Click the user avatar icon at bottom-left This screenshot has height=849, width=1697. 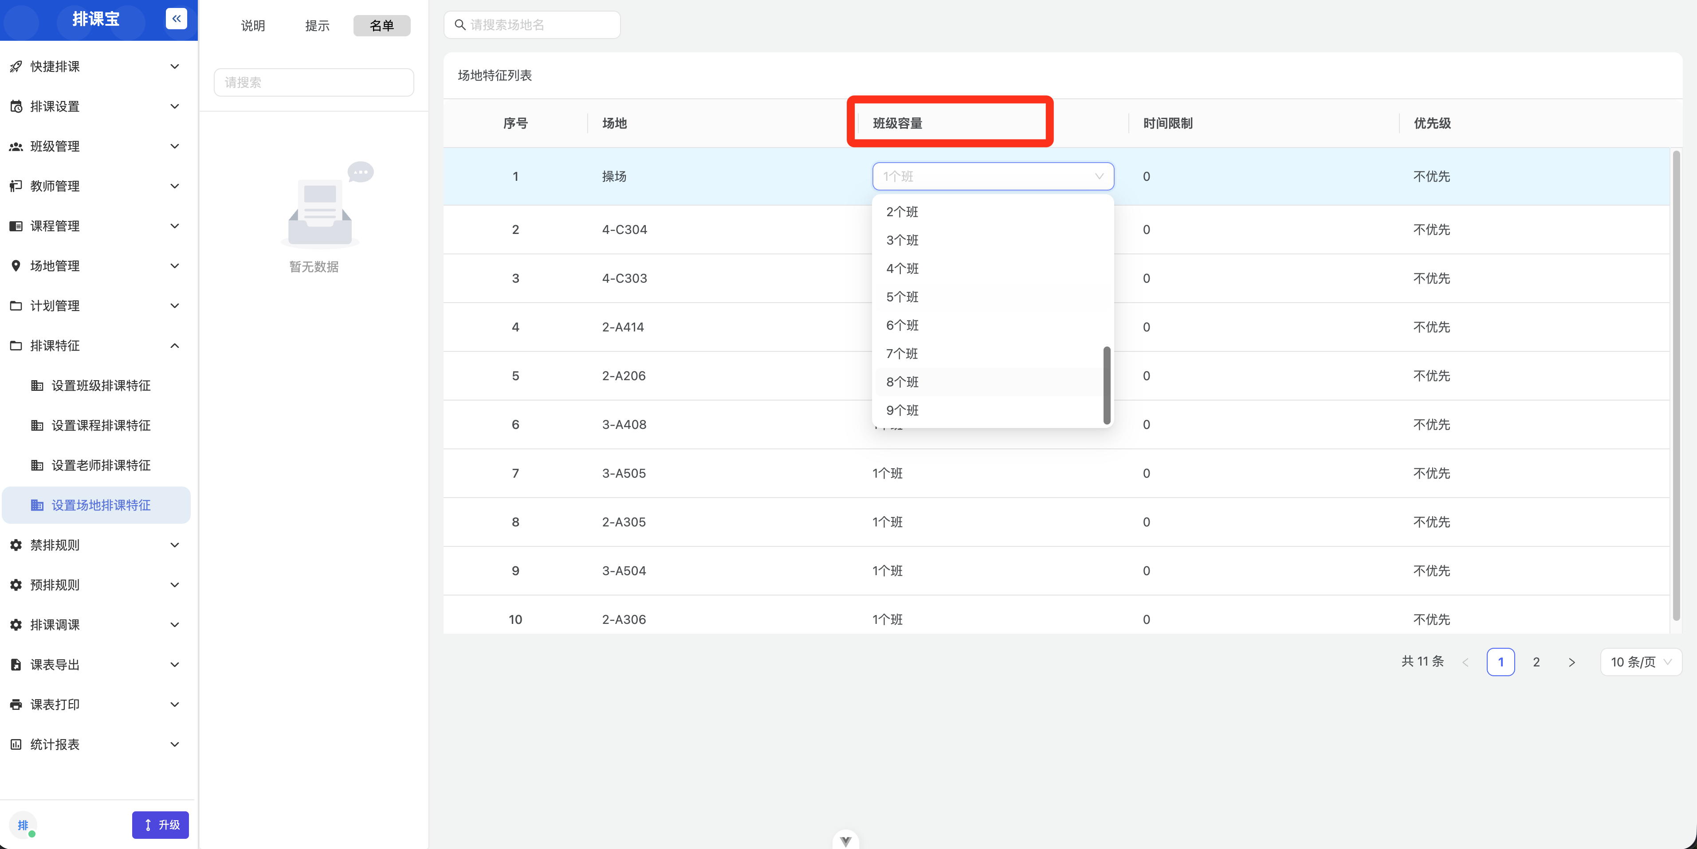23,826
